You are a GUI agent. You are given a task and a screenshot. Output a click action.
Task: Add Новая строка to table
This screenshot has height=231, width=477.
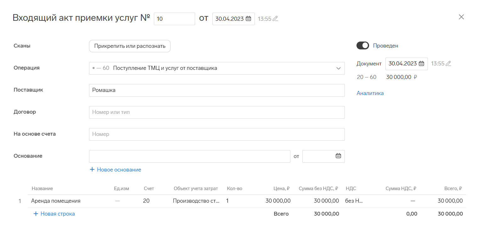tap(54, 214)
